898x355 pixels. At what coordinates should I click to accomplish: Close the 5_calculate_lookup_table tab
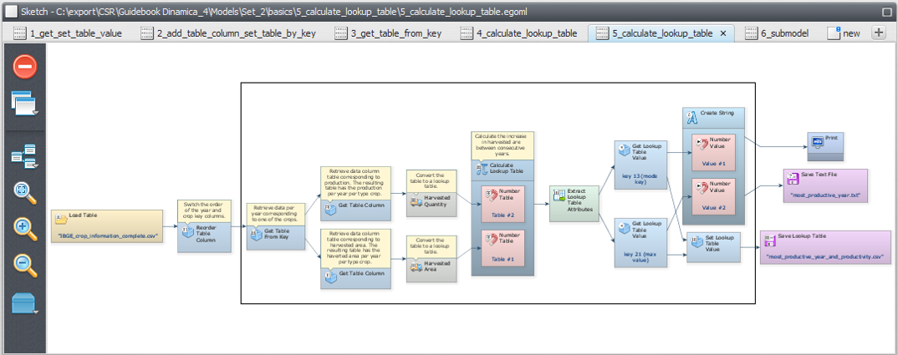(723, 33)
